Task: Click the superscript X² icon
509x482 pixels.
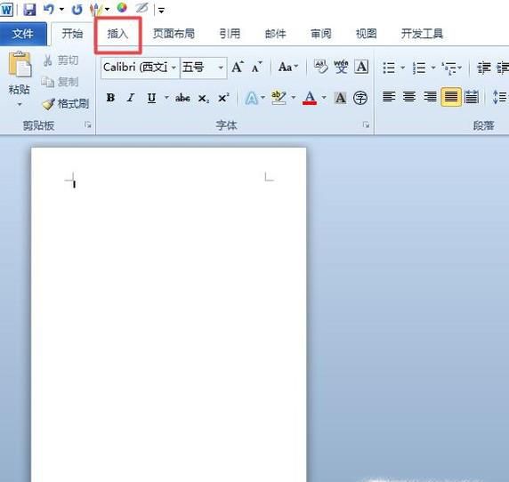Action: pyautogui.click(x=223, y=98)
